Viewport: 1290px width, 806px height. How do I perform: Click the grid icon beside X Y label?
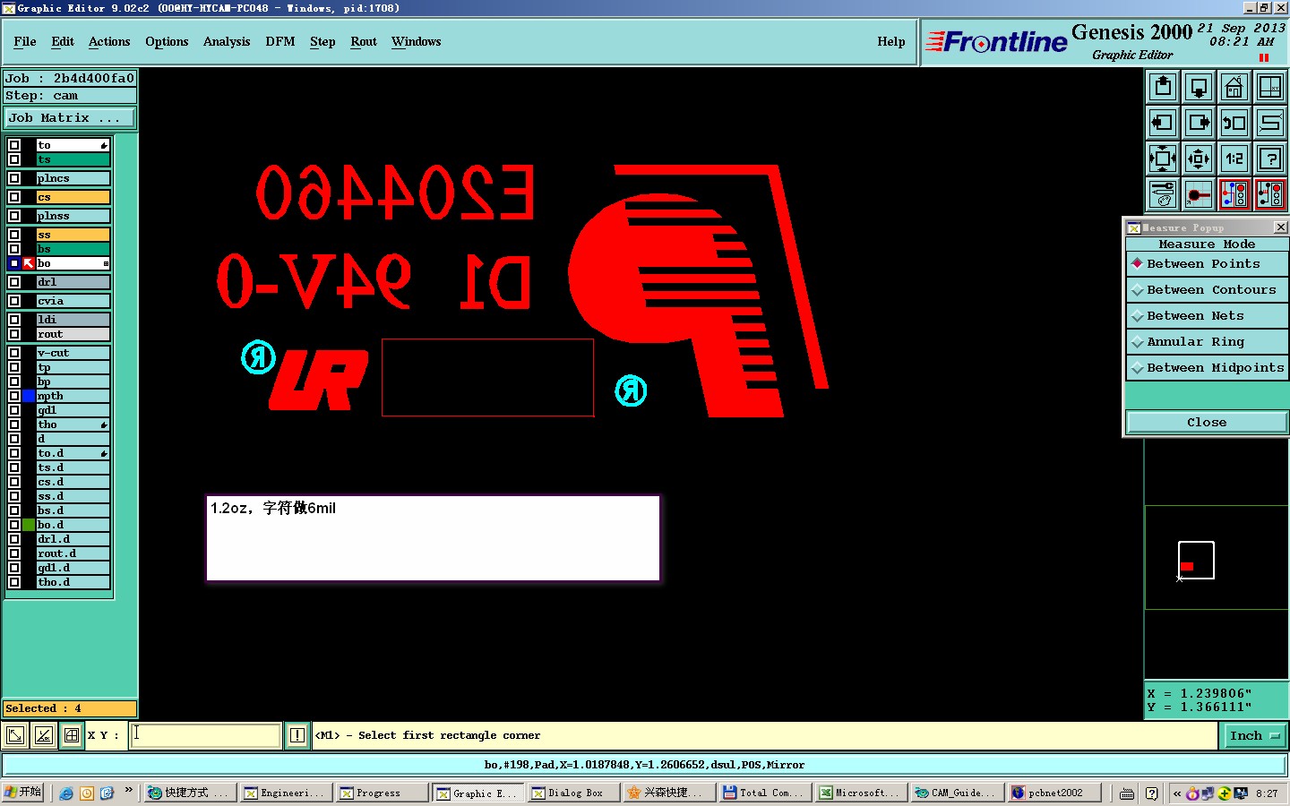point(72,735)
